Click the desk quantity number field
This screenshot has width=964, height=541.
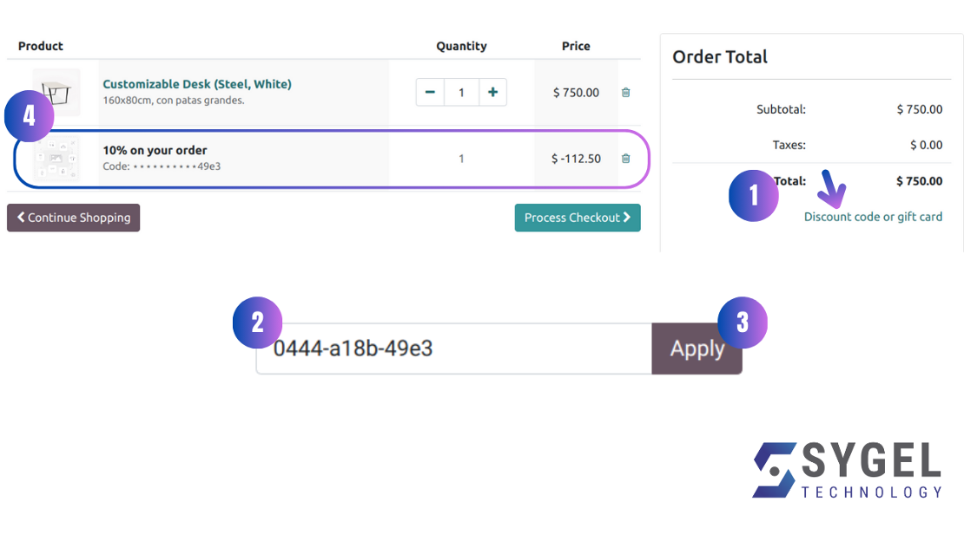click(x=461, y=92)
